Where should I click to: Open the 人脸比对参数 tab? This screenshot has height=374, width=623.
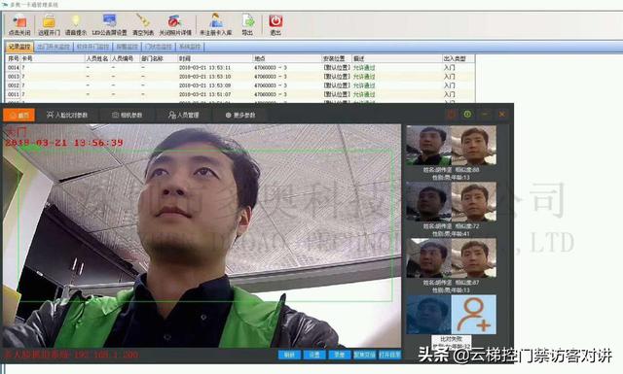pyautogui.click(x=67, y=115)
